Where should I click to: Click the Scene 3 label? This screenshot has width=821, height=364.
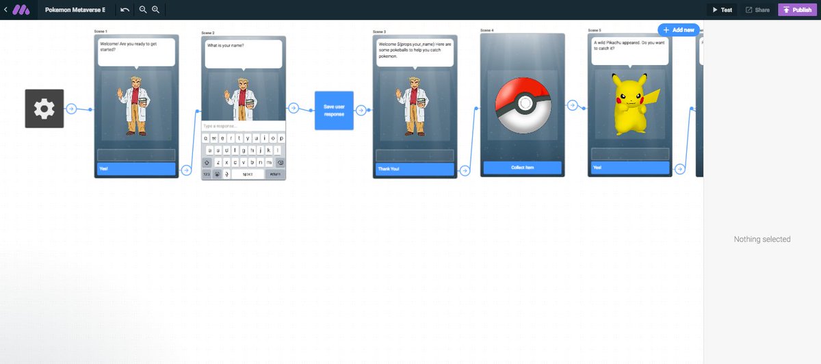click(x=380, y=32)
